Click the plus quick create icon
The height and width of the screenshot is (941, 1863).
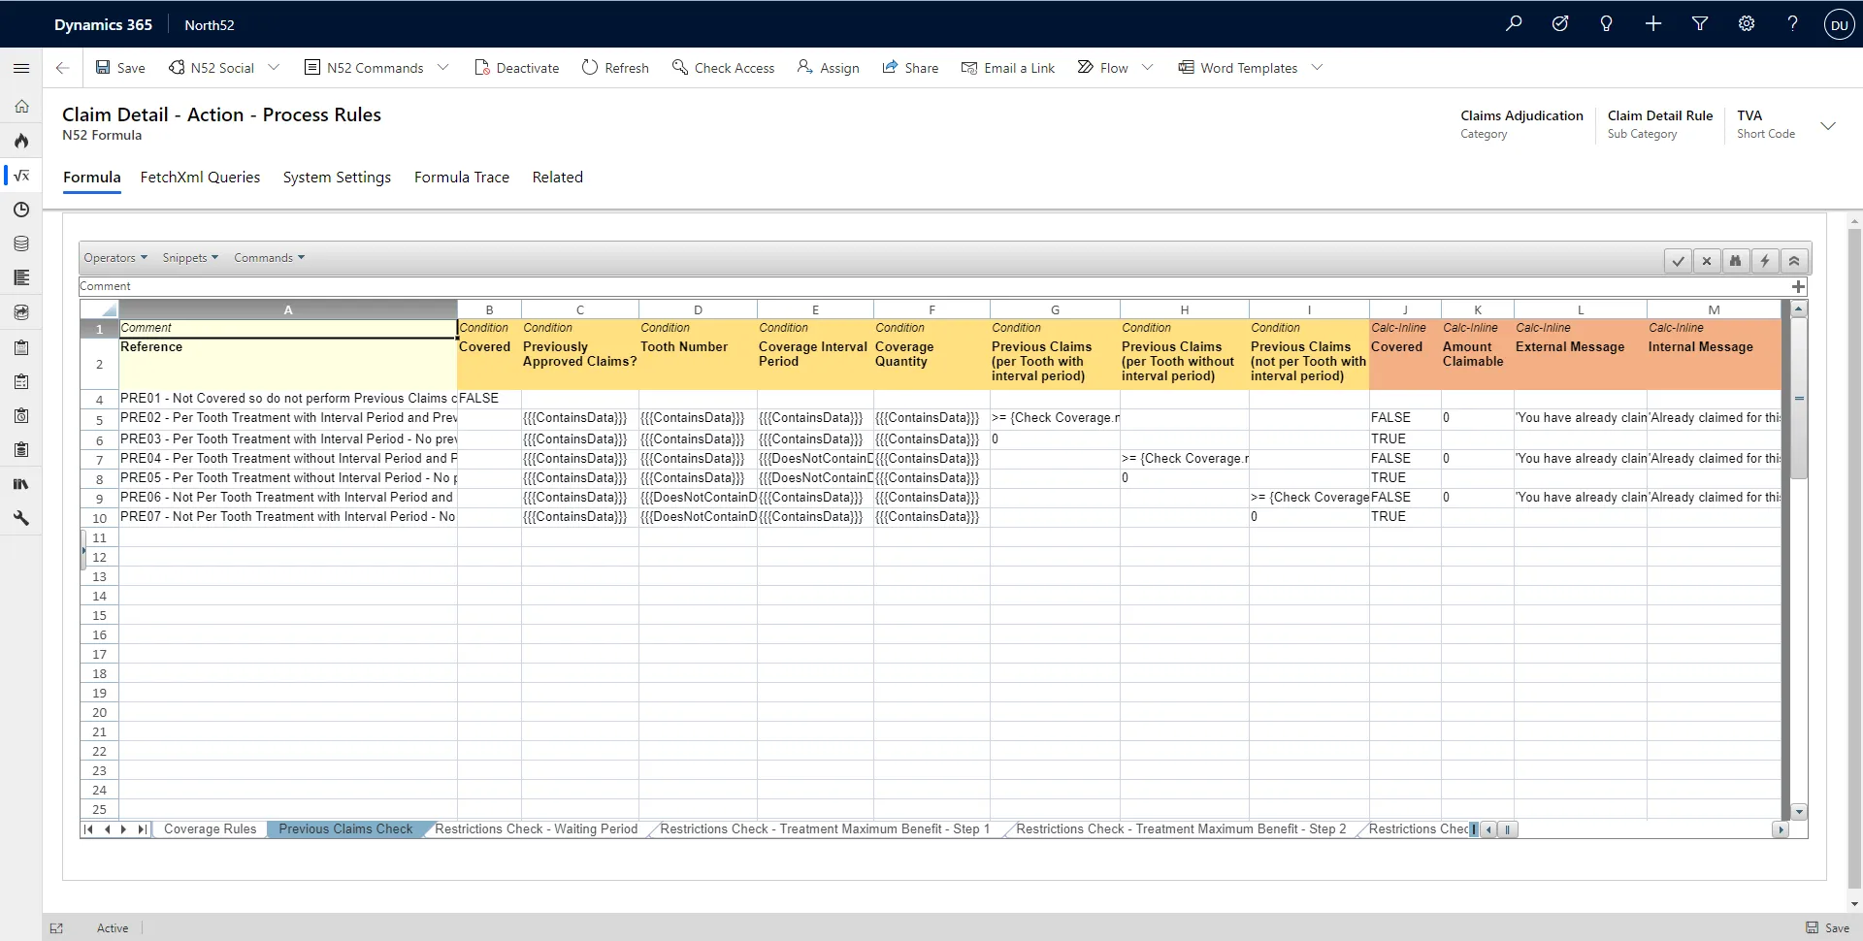(x=1653, y=24)
